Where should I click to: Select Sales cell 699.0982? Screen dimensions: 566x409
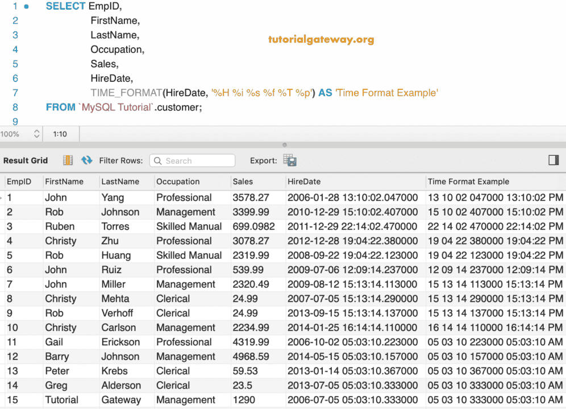pyautogui.click(x=254, y=226)
